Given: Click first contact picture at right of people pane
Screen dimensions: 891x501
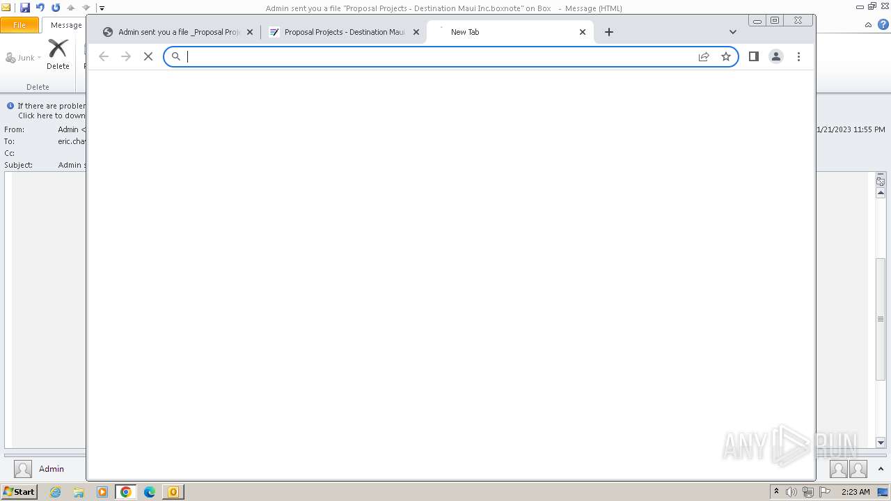Looking at the screenshot, I should 839,469.
